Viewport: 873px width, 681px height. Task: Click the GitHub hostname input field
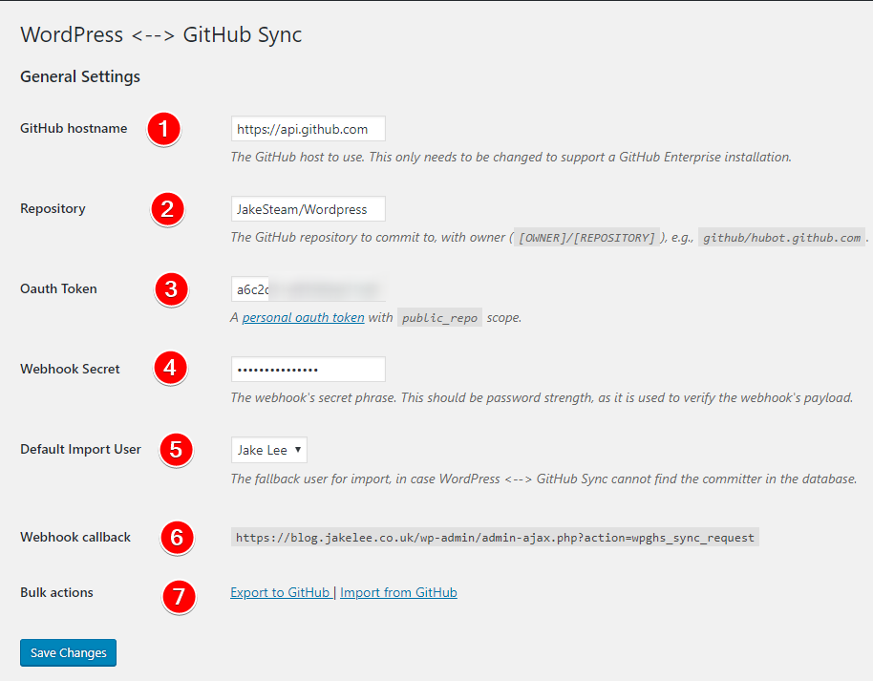click(308, 129)
